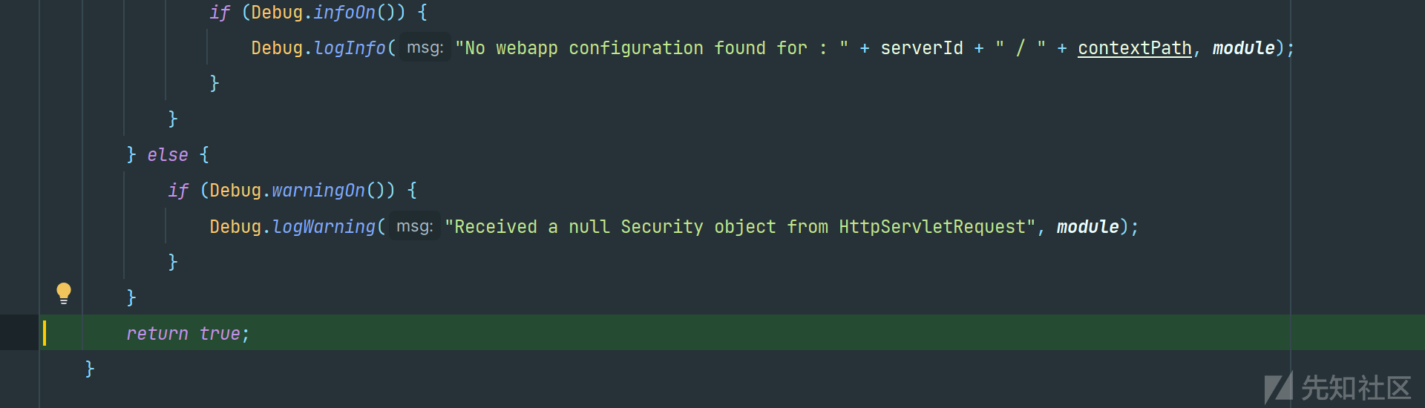Click the serverId variable
Viewport: 1425px width, 408px height.
point(922,48)
